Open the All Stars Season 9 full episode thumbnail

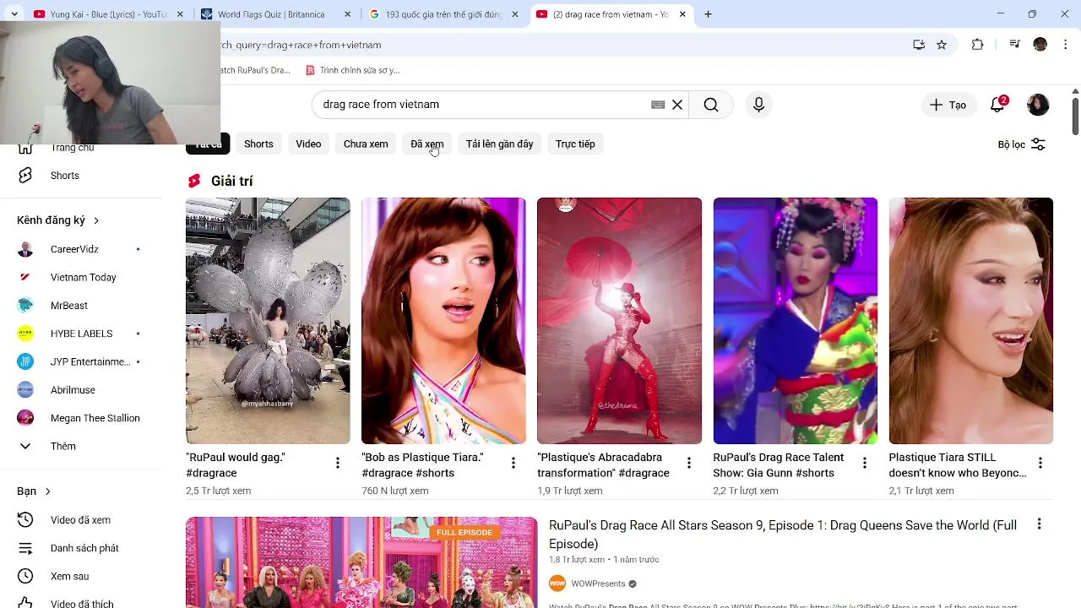pyautogui.click(x=361, y=562)
